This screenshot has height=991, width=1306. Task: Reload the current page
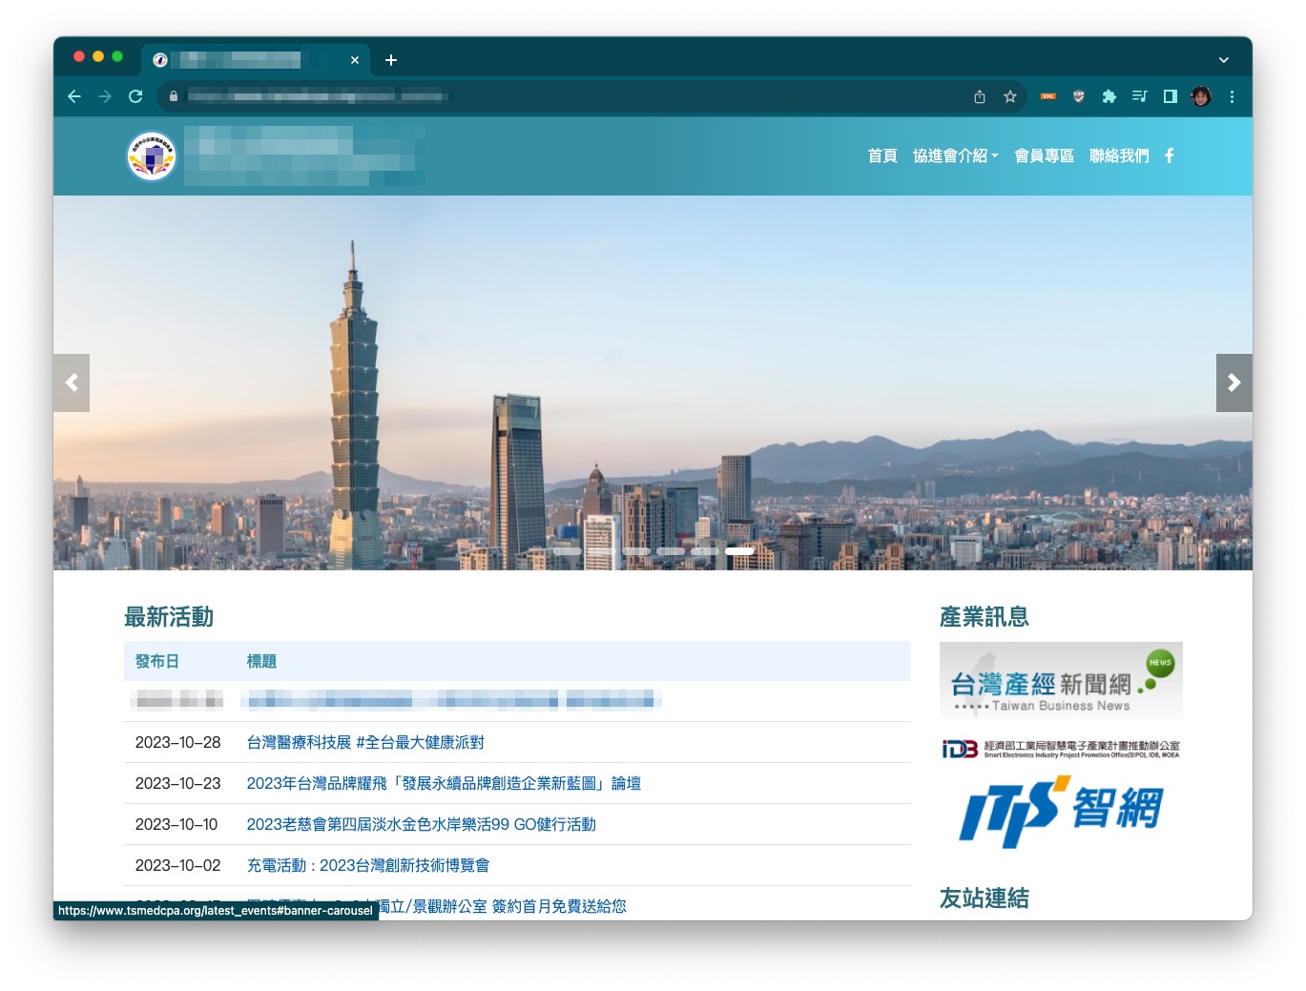click(135, 96)
